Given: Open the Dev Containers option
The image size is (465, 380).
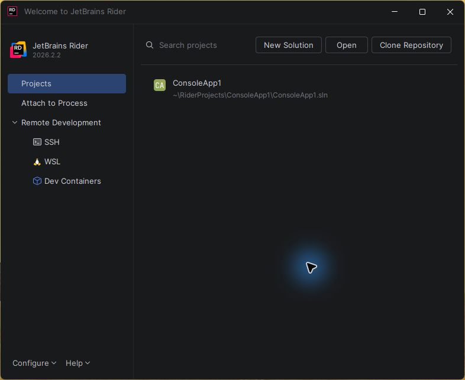Looking at the screenshot, I should pyautogui.click(x=67, y=181).
